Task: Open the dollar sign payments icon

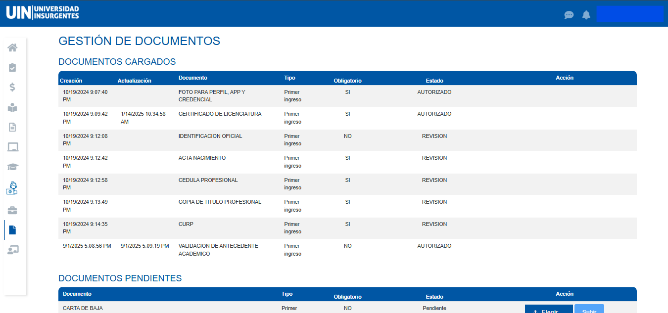Action: (12, 88)
